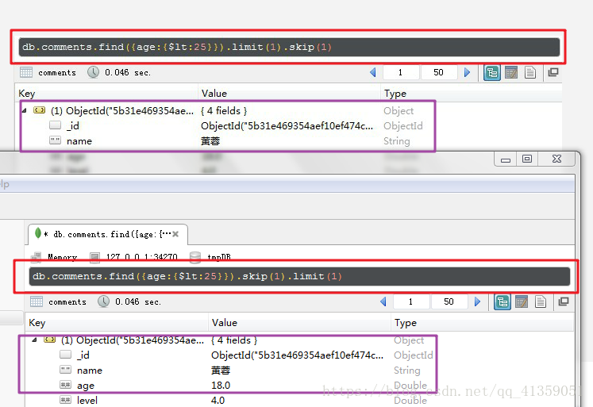Click the '{ 4 fields }' value in lower results
The image size is (593, 407).
click(x=234, y=340)
